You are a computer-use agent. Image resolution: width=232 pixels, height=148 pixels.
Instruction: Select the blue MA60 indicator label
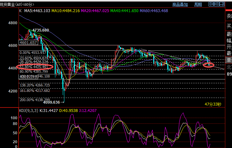pos(154,11)
